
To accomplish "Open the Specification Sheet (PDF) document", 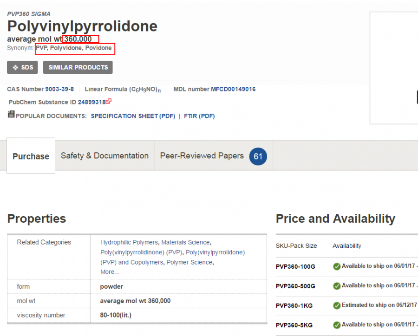I will point(133,116).
